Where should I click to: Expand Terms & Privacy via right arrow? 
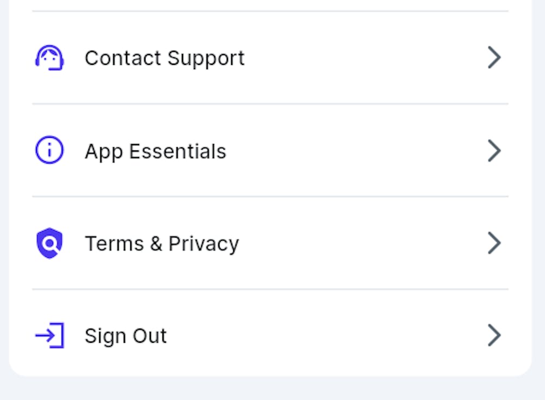tap(494, 243)
